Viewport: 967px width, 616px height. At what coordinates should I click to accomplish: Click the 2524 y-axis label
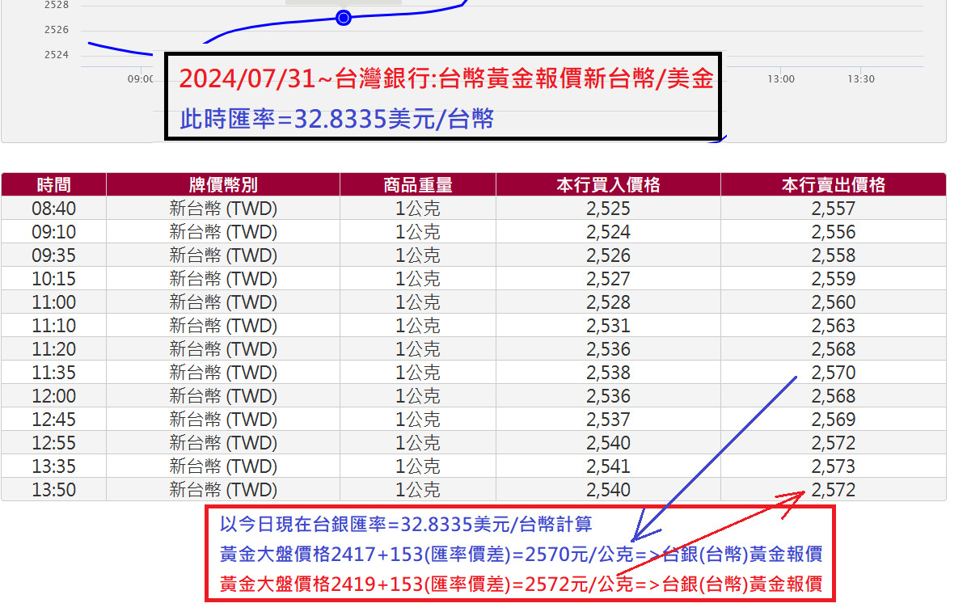(56, 55)
